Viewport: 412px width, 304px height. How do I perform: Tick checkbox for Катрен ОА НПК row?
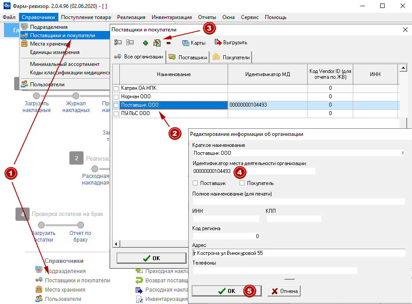pos(116,89)
